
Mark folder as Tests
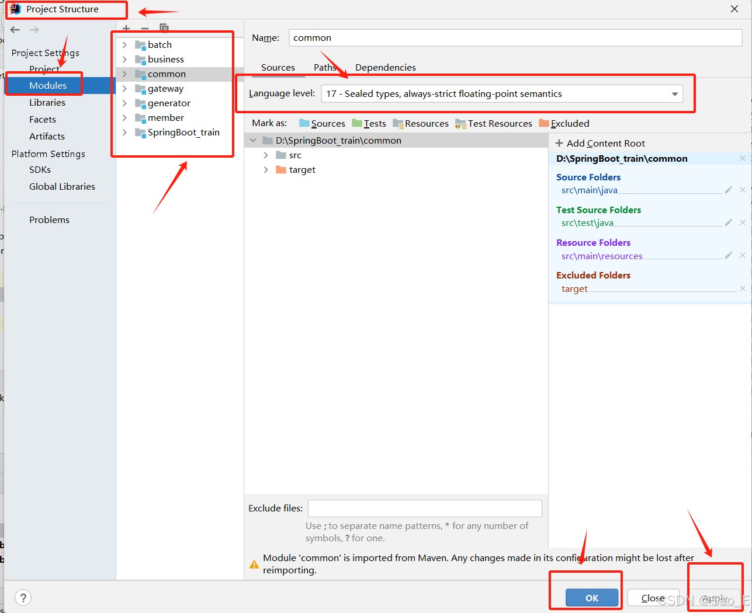(369, 123)
